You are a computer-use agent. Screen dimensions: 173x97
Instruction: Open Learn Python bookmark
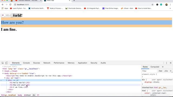point(18,8)
